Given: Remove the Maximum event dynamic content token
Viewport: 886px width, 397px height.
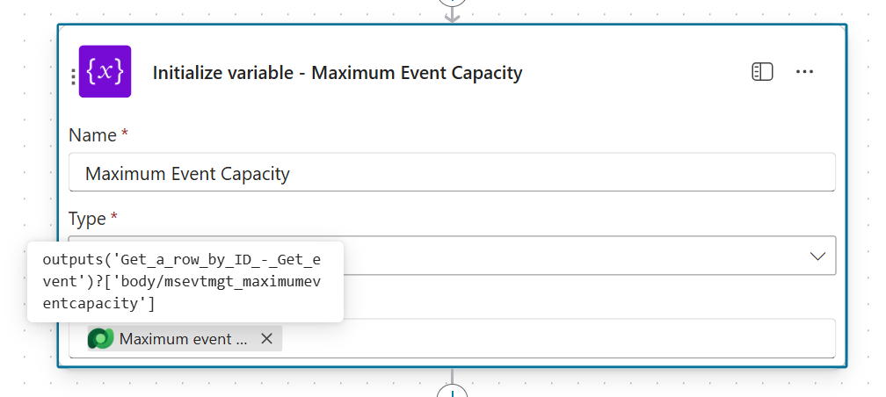Looking at the screenshot, I should pos(266,339).
